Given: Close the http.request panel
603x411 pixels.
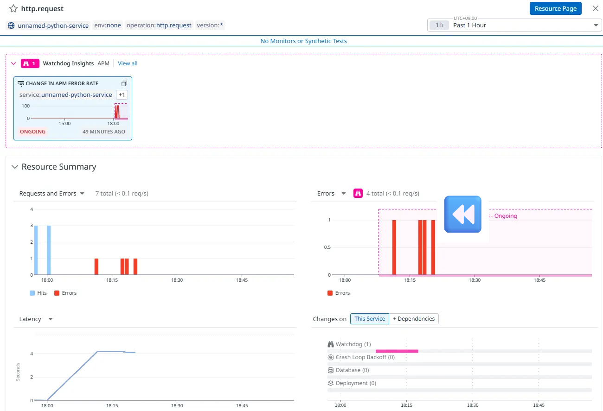Looking at the screenshot, I should pyautogui.click(x=596, y=8).
